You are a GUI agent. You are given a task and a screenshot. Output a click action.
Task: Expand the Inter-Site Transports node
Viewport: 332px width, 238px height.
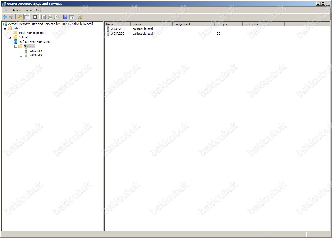(x=10, y=33)
